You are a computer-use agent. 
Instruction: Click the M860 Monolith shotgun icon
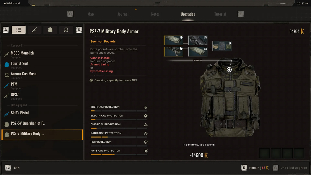tap(7, 54)
